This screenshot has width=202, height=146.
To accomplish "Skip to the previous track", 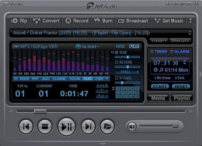I will click(26, 126).
